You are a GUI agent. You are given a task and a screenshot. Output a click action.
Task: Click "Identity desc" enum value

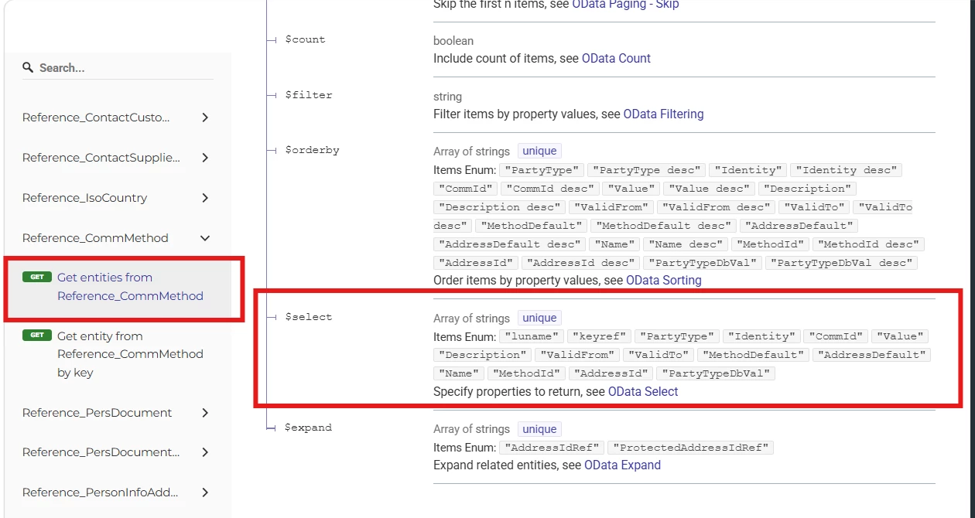(x=847, y=170)
